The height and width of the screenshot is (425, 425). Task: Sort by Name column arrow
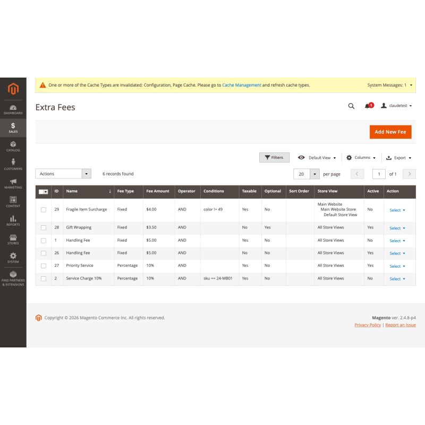(x=110, y=191)
